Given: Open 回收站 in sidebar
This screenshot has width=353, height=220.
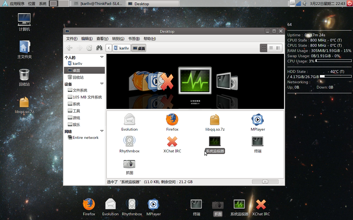Looking at the screenshot, I should pyautogui.click(x=84, y=77).
